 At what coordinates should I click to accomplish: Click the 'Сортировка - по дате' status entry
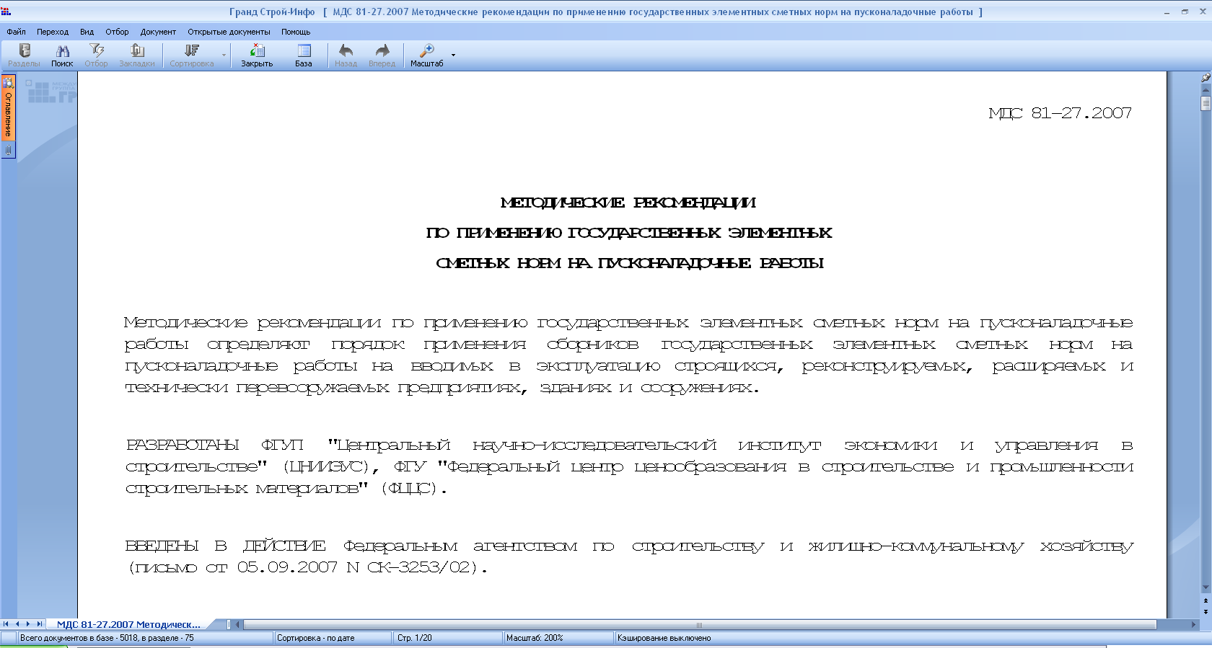(x=316, y=638)
